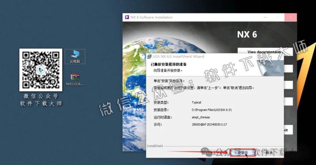Screen dimensions: 316x165
Task: Click the UGS NX 6.0 InstallShield Wizard icon
Action: coord(149,57)
